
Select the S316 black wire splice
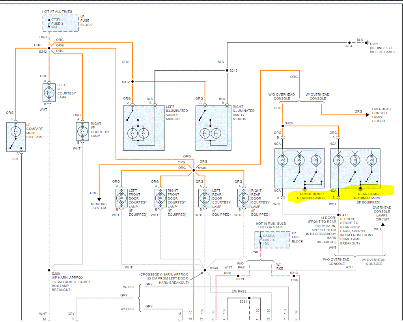[227, 71]
